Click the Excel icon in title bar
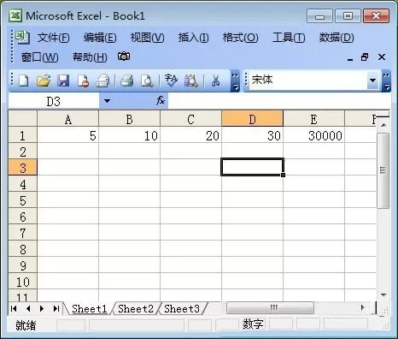The width and height of the screenshot is (398, 339). click(15, 15)
